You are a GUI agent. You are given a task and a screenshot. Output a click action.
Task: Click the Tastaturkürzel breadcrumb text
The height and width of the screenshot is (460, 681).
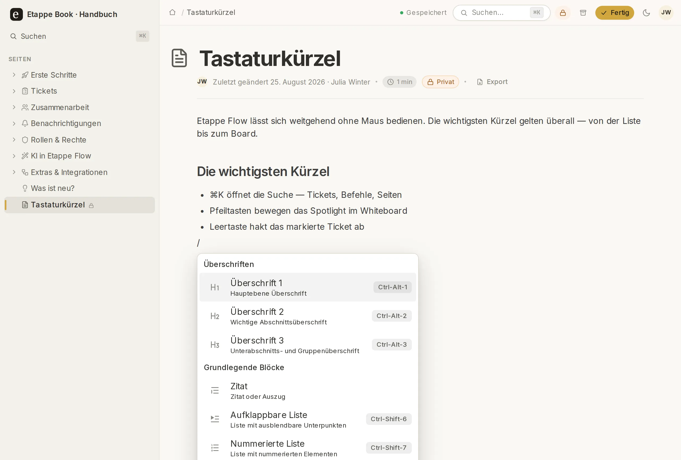pyautogui.click(x=211, y=12)
